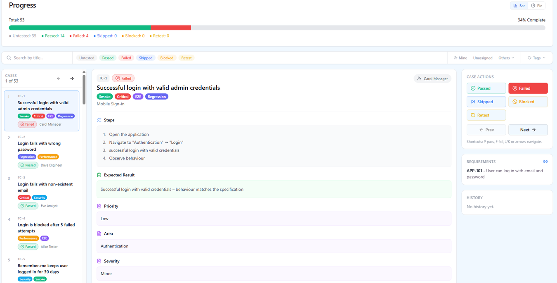Viewport: 557px width, 283px height.
Task: Filter cases by Passed status chip
Action: point(108,58)
